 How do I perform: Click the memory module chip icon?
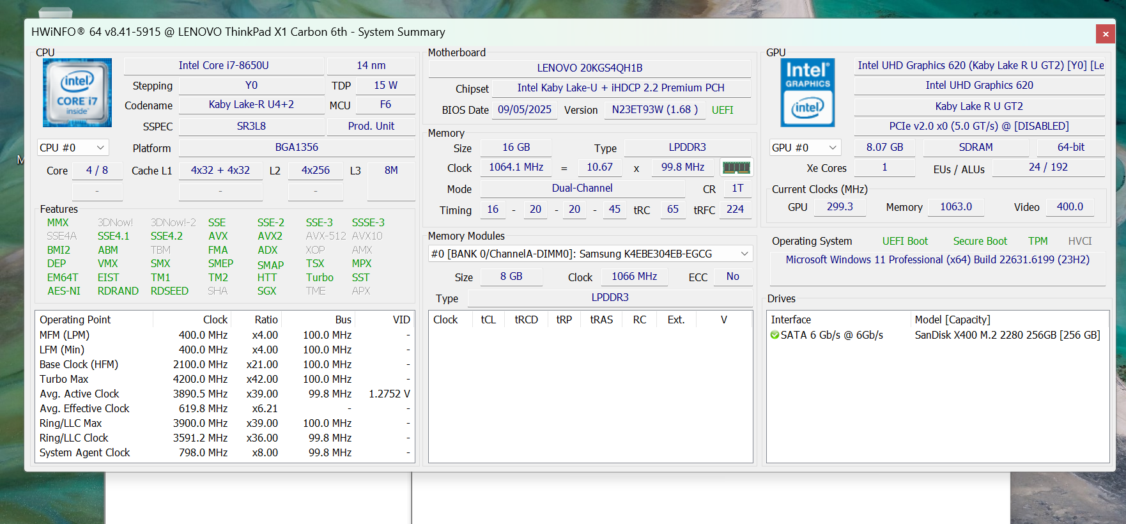[736, 167]
